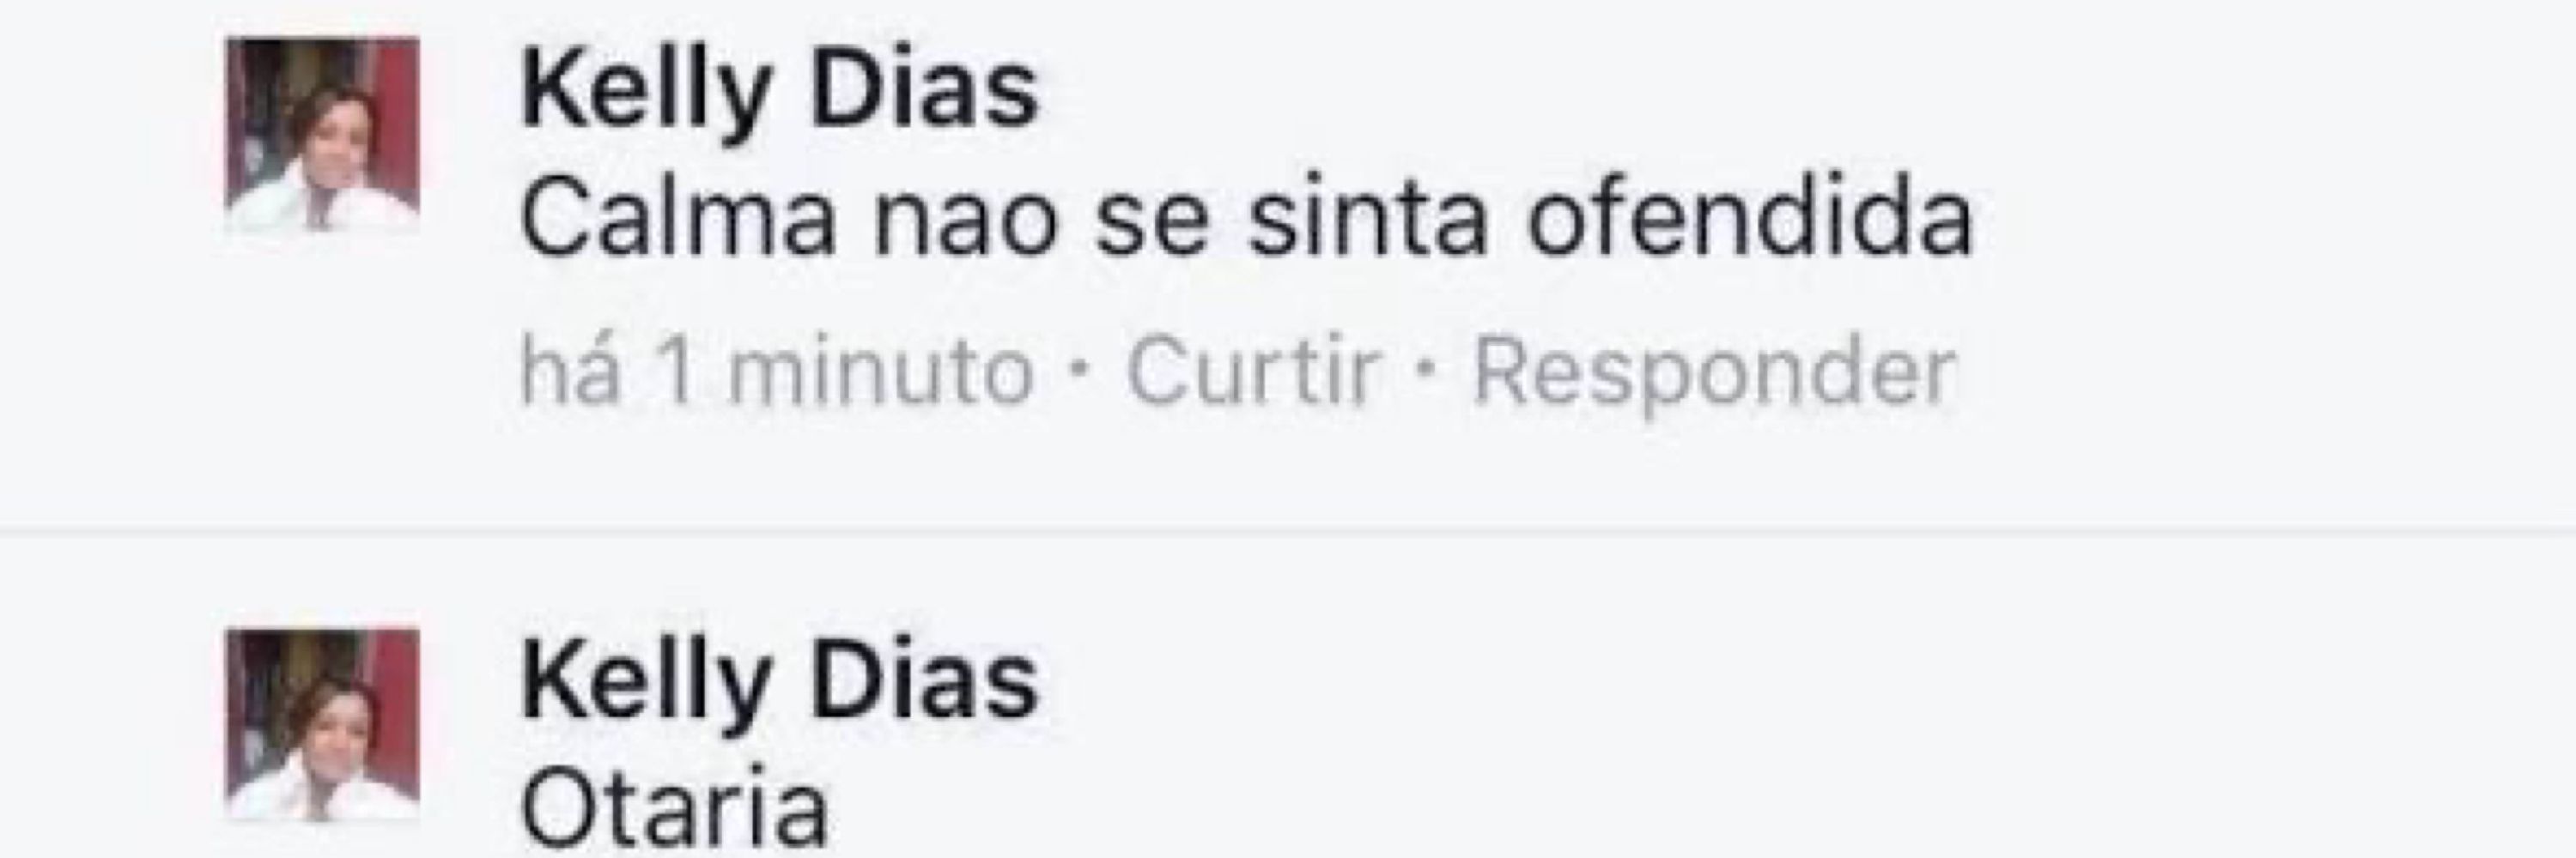Select the comment 'Calma nao se sinta ofendida'
2576x858 pixels.
coord(1247,220)
